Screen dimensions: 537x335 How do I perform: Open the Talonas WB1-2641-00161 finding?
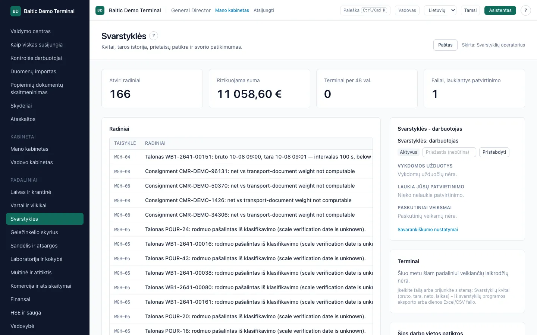(x=241, y=302)
